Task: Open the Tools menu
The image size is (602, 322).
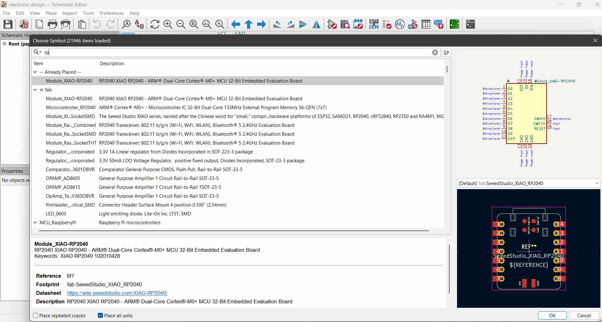Action: click(x=88, y=13)
